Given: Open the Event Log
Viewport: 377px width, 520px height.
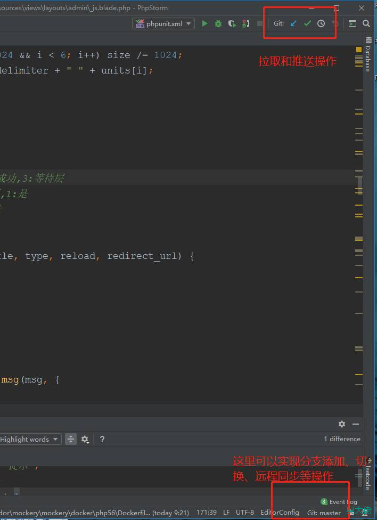Looking at the screenshot, I should [x=339, y=502].
